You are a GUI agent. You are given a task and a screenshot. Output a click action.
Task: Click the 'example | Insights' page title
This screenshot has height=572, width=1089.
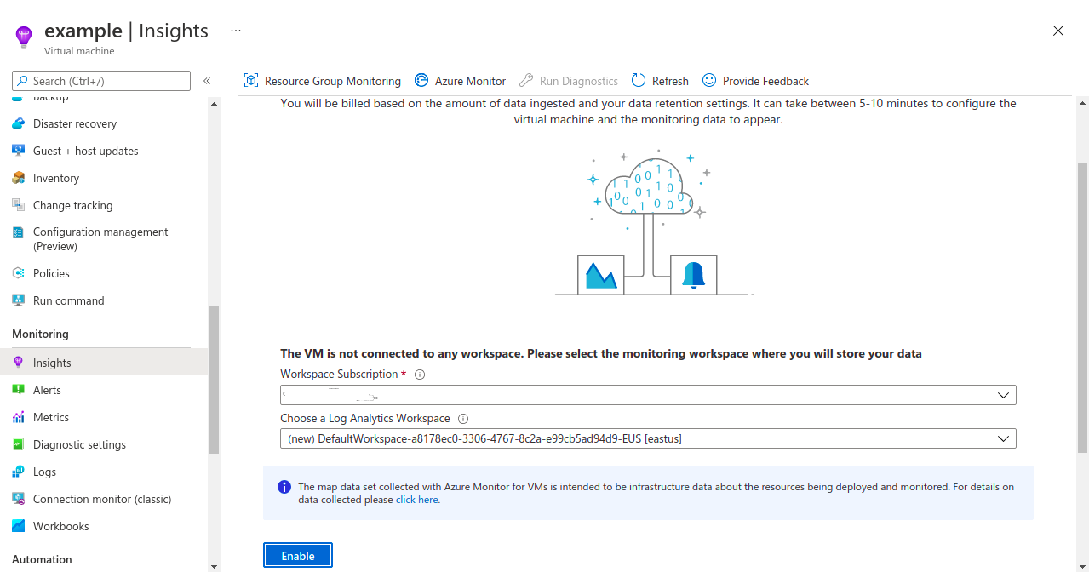(126, 31)
